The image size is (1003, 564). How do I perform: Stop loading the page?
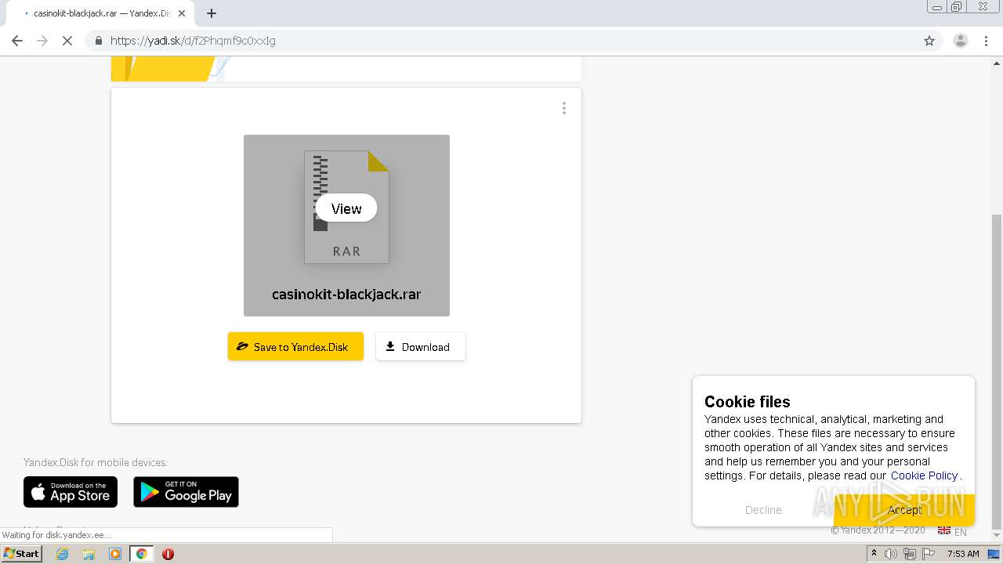click(67, 41)
